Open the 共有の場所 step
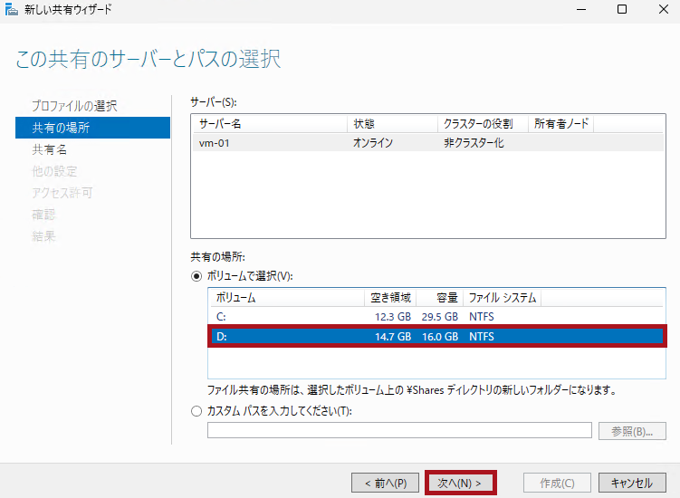The width and height of the screenshot is (680, 498). pyautogui.click(x=92, y=128)
